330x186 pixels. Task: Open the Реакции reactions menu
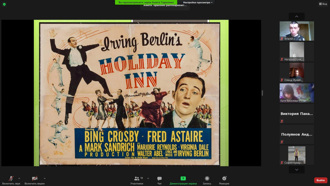224,180
